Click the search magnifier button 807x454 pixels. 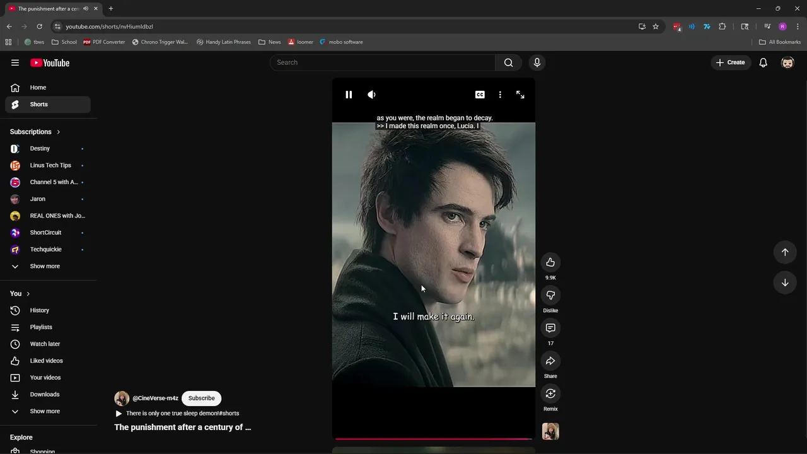coord(509,62)
